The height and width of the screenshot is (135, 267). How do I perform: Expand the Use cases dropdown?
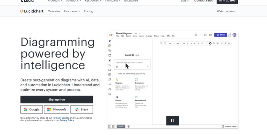[72, 11]
